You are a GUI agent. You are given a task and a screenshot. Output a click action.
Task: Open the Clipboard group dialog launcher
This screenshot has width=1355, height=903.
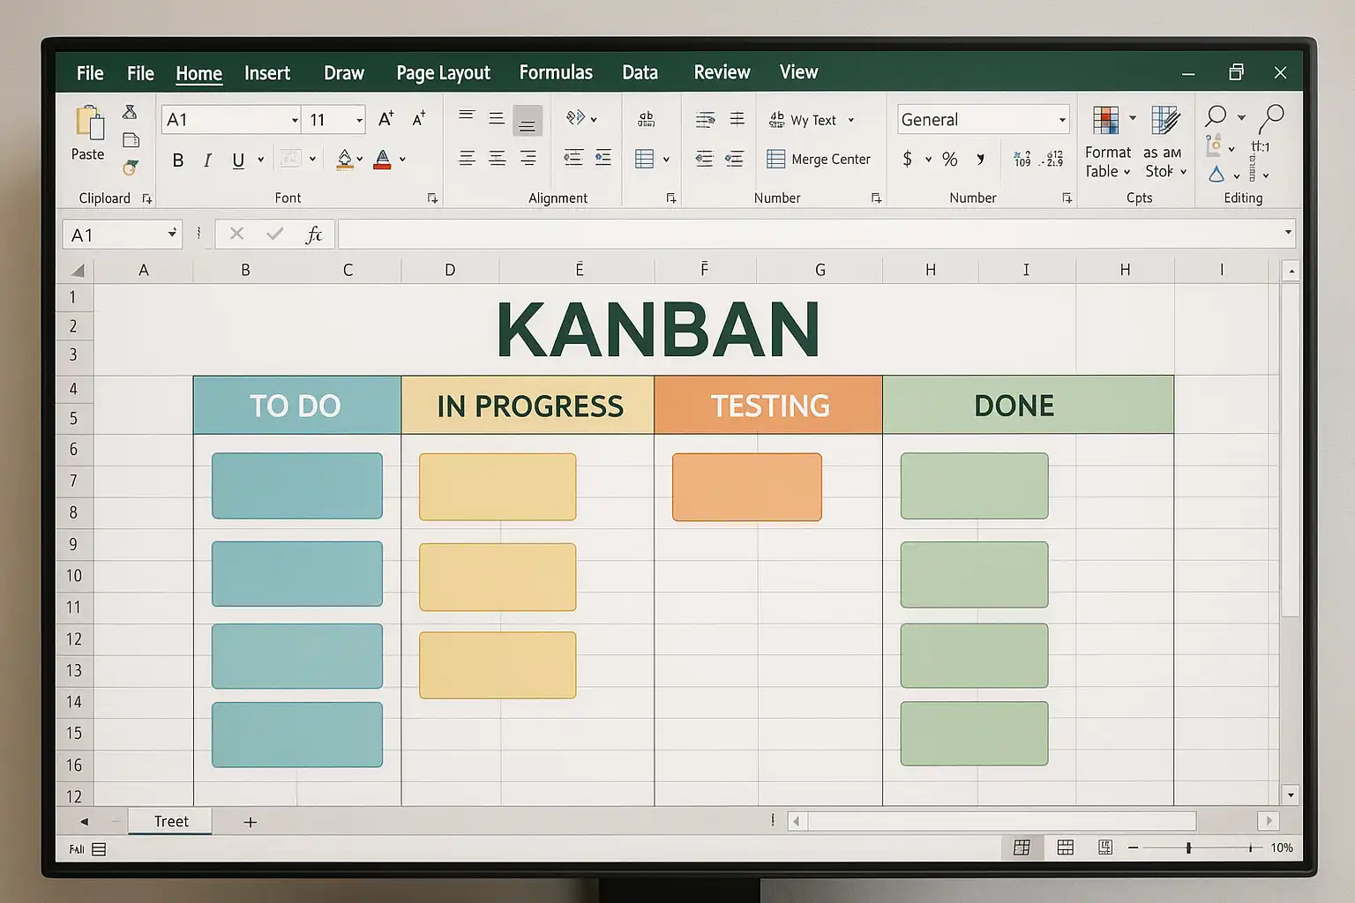coord(147,198)
